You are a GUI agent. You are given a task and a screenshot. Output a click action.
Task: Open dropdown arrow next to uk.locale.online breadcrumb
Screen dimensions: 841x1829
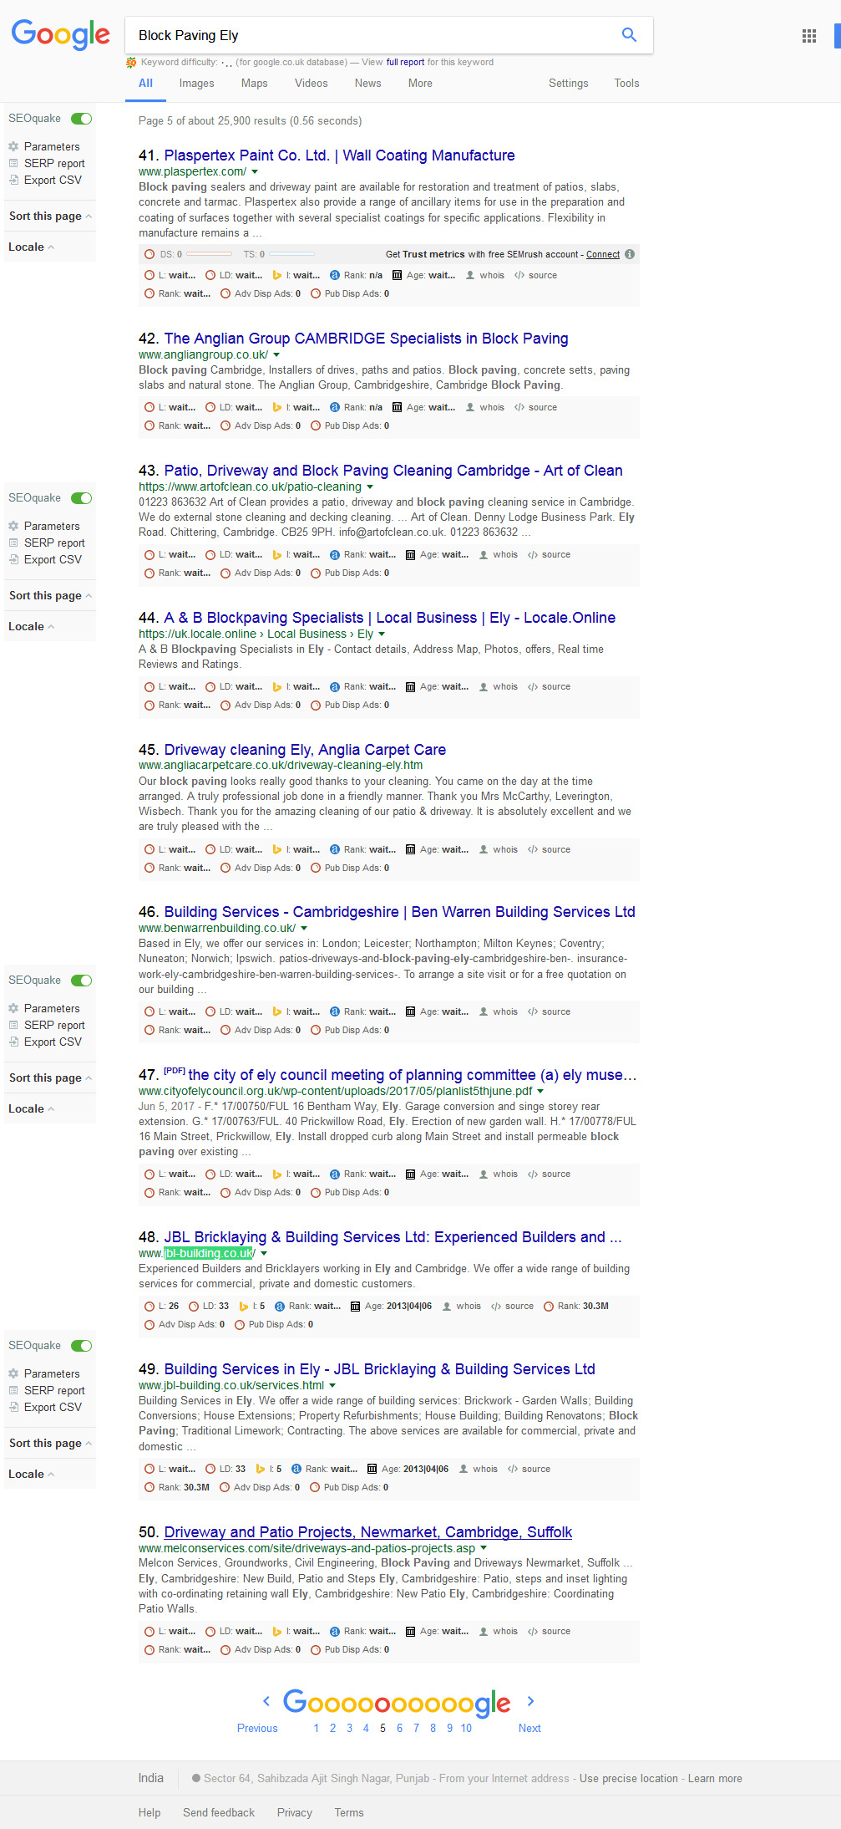(382, 634)
